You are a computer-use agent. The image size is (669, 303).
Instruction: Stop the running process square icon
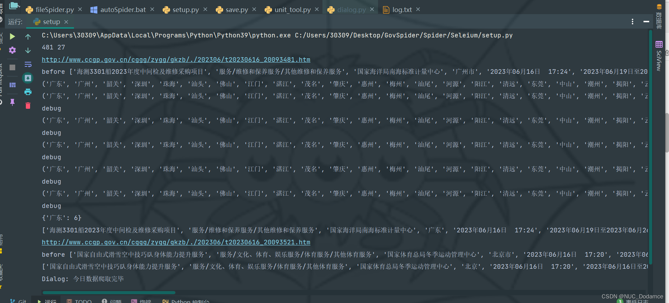[x=12, y=67]
